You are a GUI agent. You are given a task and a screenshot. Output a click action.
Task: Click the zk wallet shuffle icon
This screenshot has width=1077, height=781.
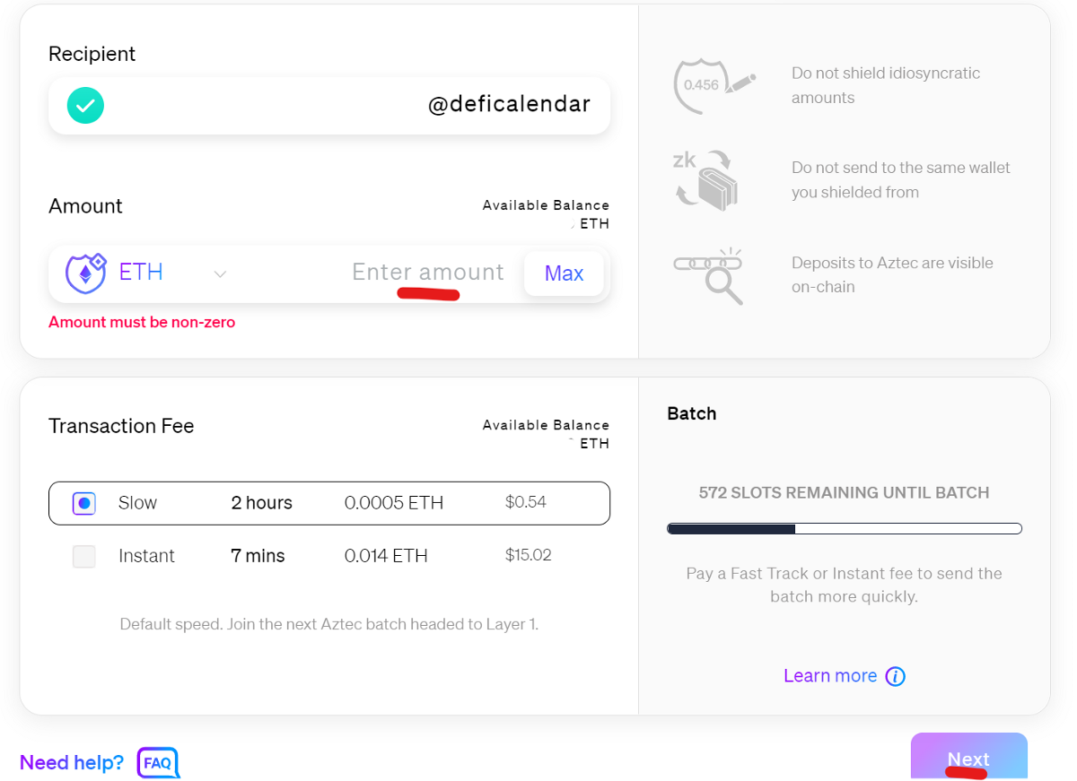(709, 179)
